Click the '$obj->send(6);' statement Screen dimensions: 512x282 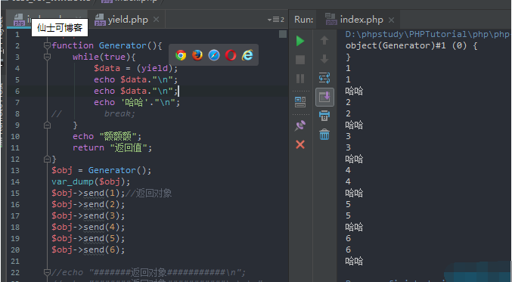tap(88, 250)
